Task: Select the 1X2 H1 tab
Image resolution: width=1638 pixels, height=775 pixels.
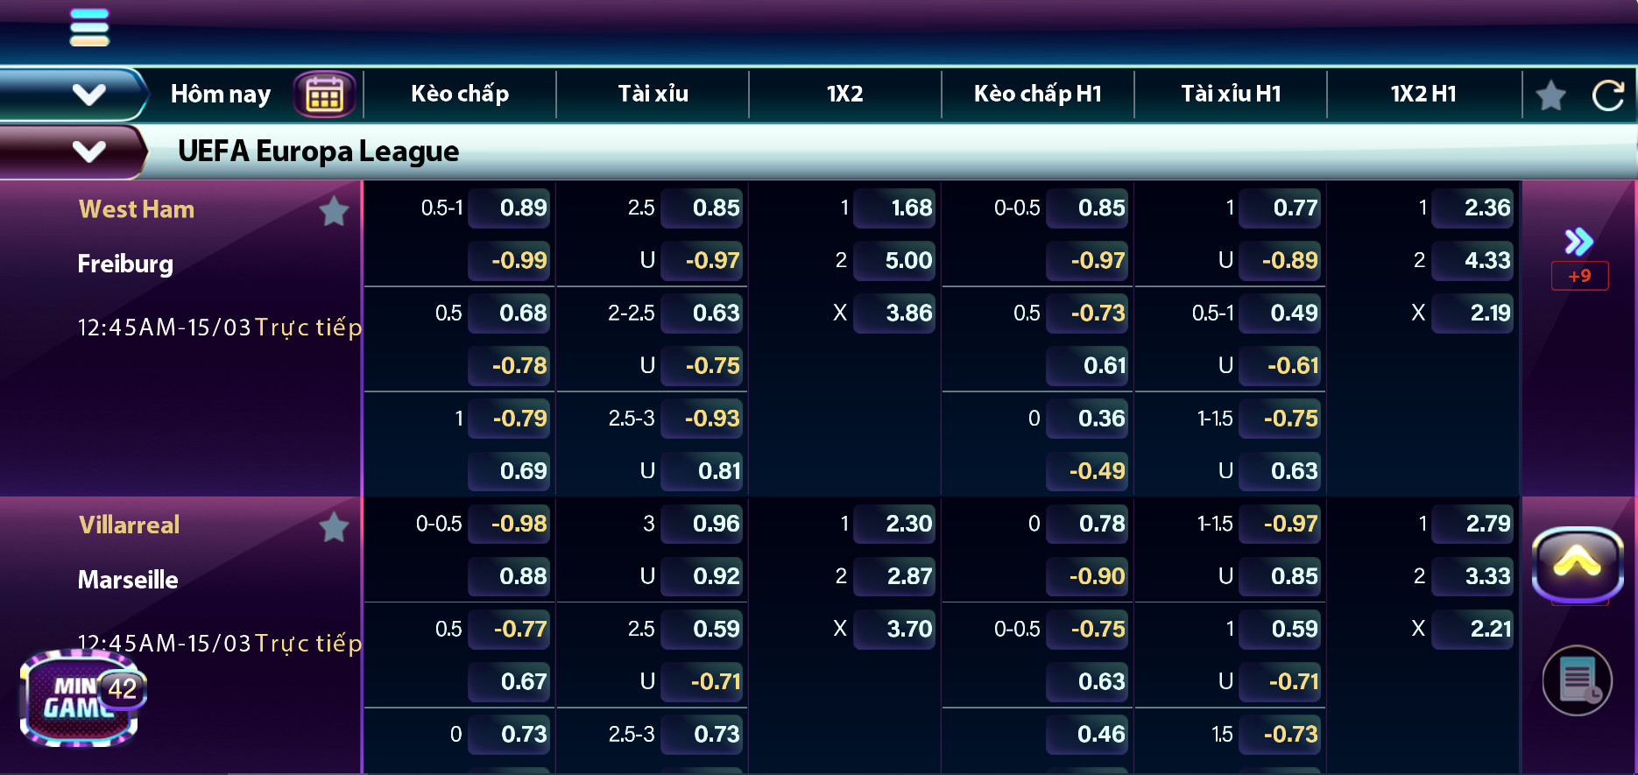Action: (x=1423, y=94)
